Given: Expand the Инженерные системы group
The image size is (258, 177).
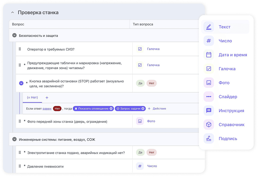Looking at the screenshot, I should [14, 139].
